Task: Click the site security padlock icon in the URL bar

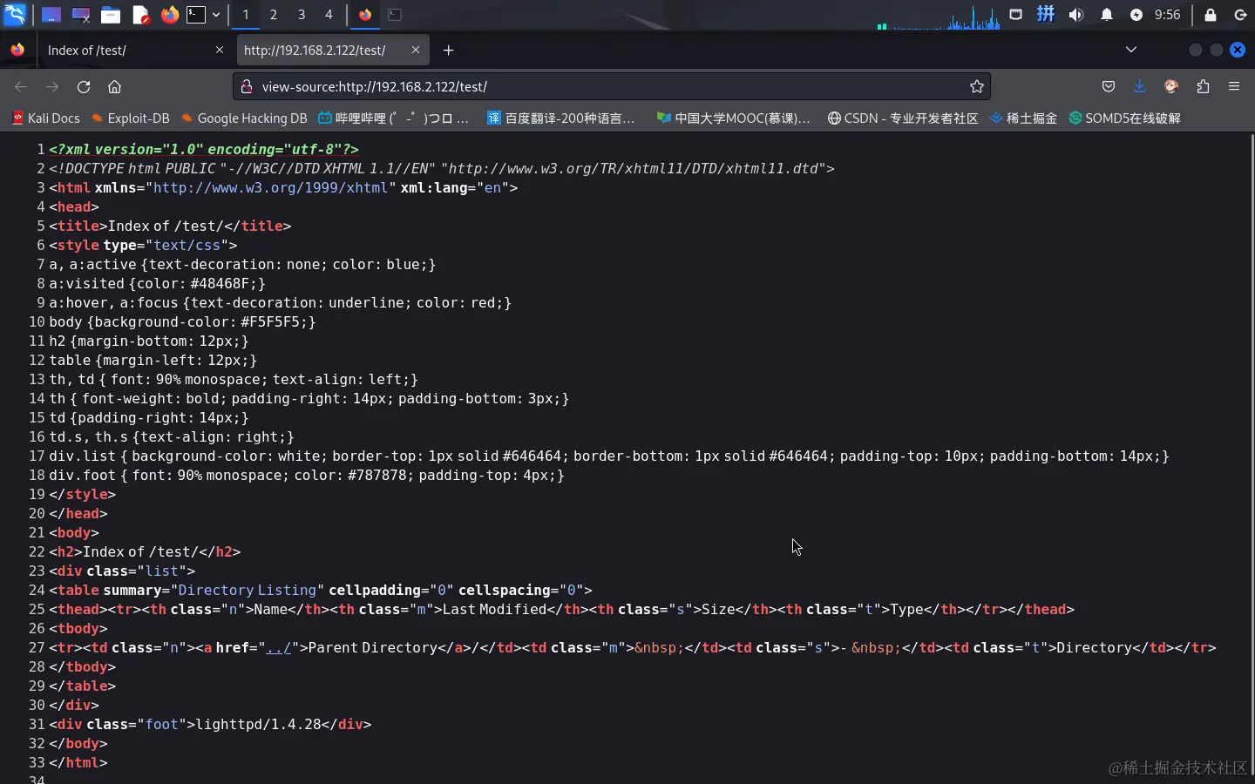Action: pyautogui.click(x=247, y=87)
